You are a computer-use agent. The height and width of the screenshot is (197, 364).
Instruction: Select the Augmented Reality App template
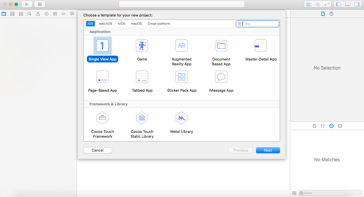(x=181, y=45)
